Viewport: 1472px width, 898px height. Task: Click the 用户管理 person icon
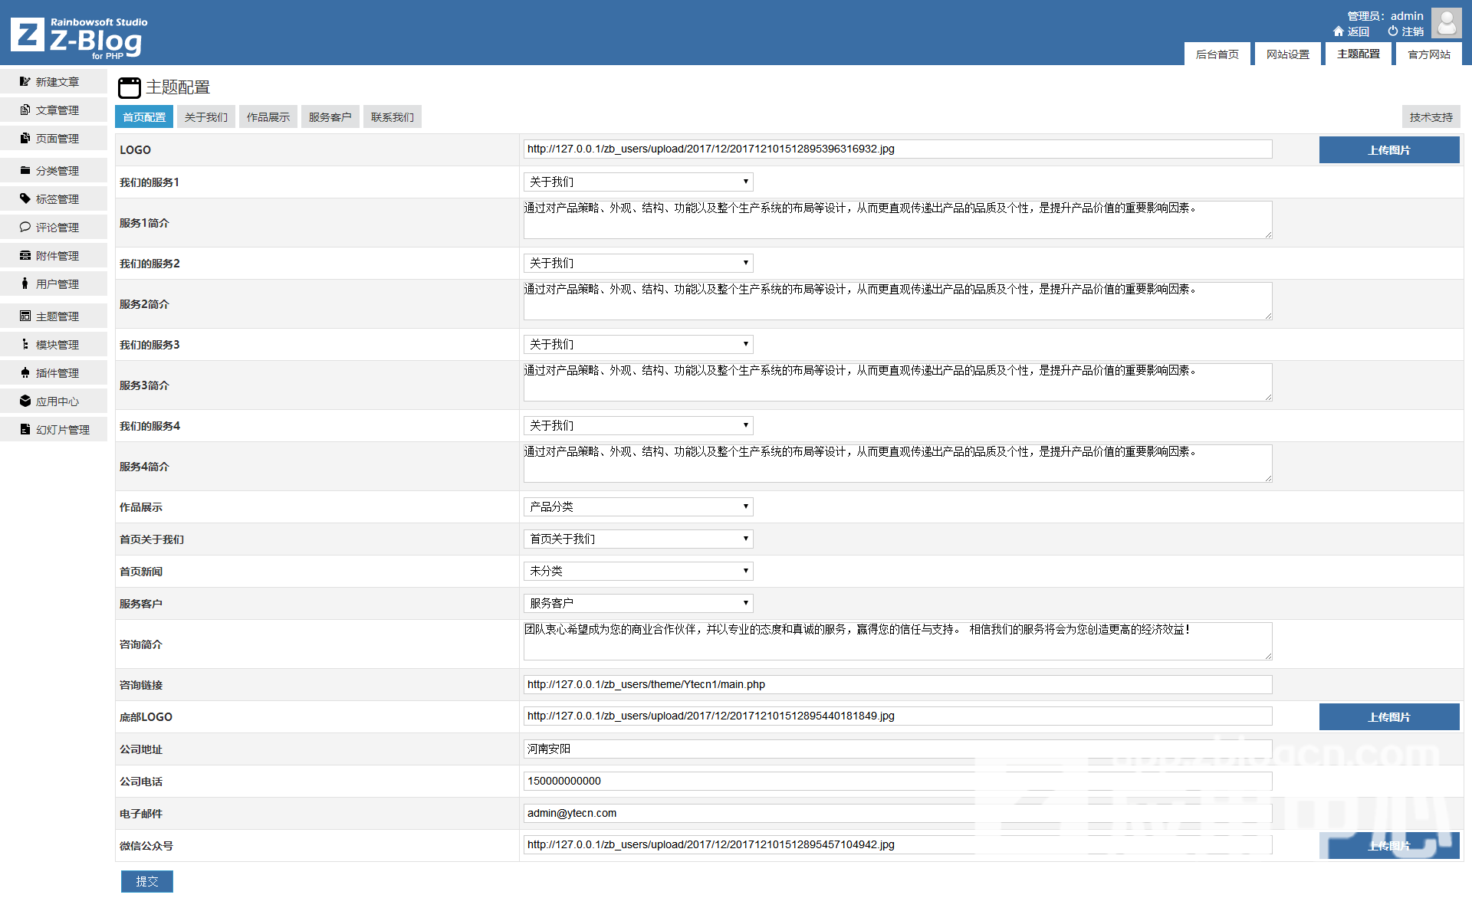click(x=25, y=283)
